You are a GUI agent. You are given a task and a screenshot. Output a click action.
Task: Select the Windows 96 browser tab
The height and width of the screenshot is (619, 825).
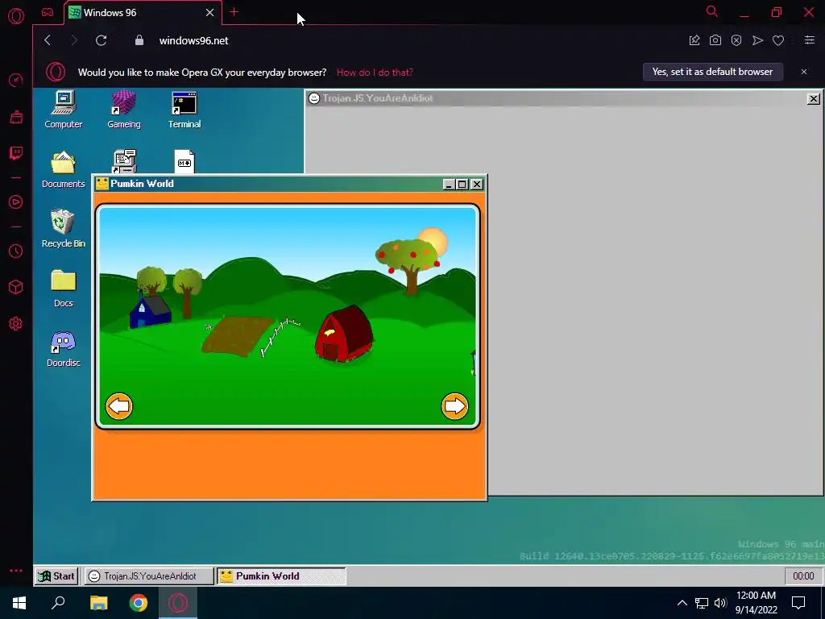tap(135, 13)
